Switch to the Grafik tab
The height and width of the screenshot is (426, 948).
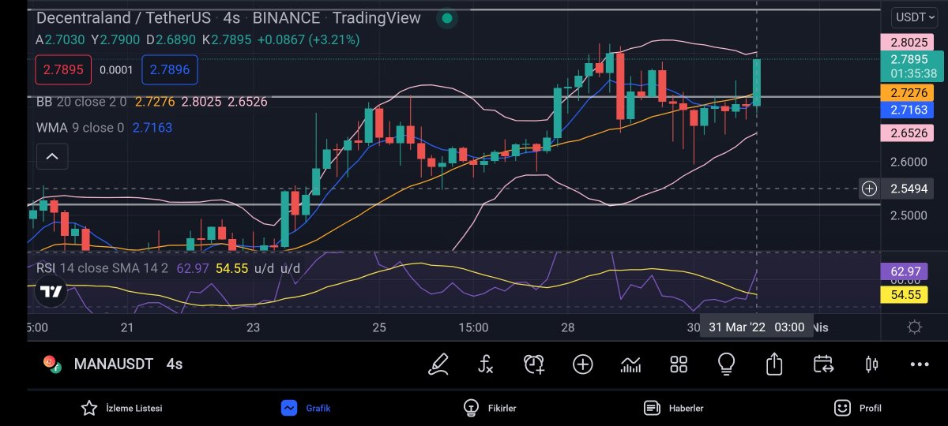click(x=307, y=408)
